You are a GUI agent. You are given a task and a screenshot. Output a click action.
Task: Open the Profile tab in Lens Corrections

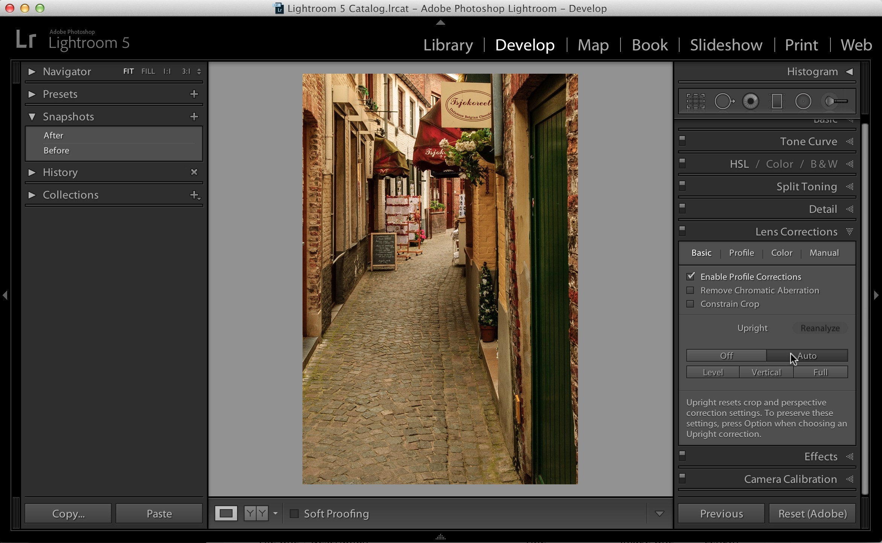(x=741, y=253)
